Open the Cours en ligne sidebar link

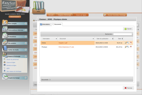point(11,63)
